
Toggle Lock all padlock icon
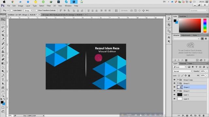pyautogui.click(x=189, y=75)
